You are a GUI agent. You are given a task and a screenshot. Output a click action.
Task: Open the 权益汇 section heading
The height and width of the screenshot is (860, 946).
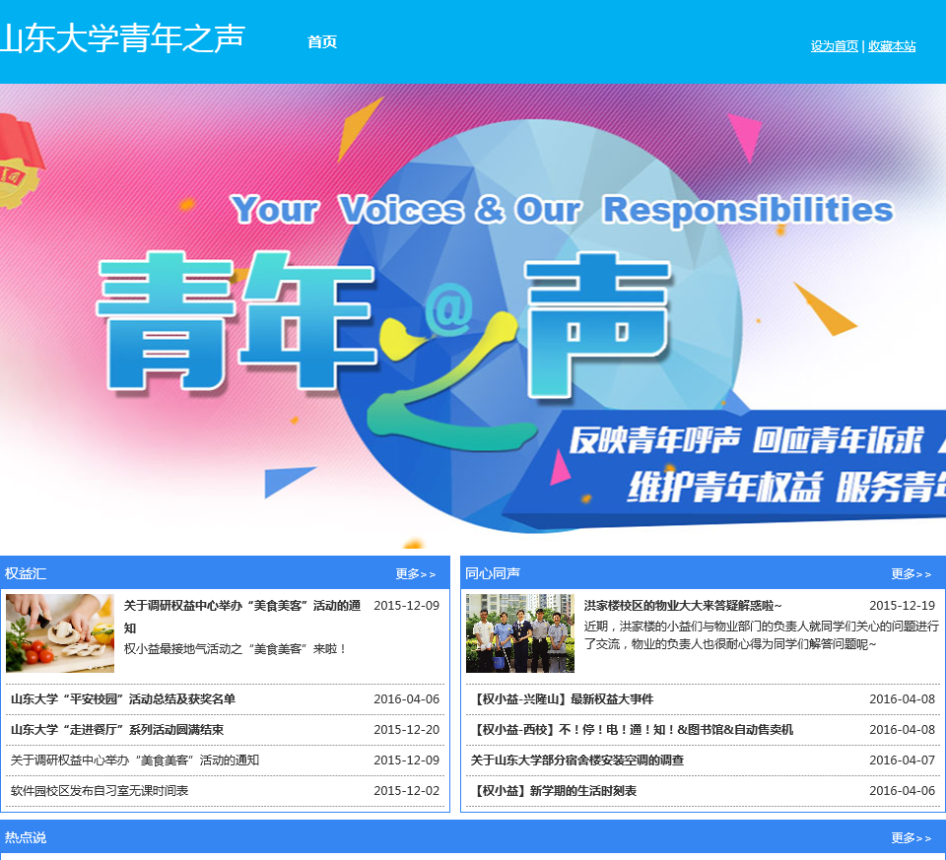[x=26, y=573]
